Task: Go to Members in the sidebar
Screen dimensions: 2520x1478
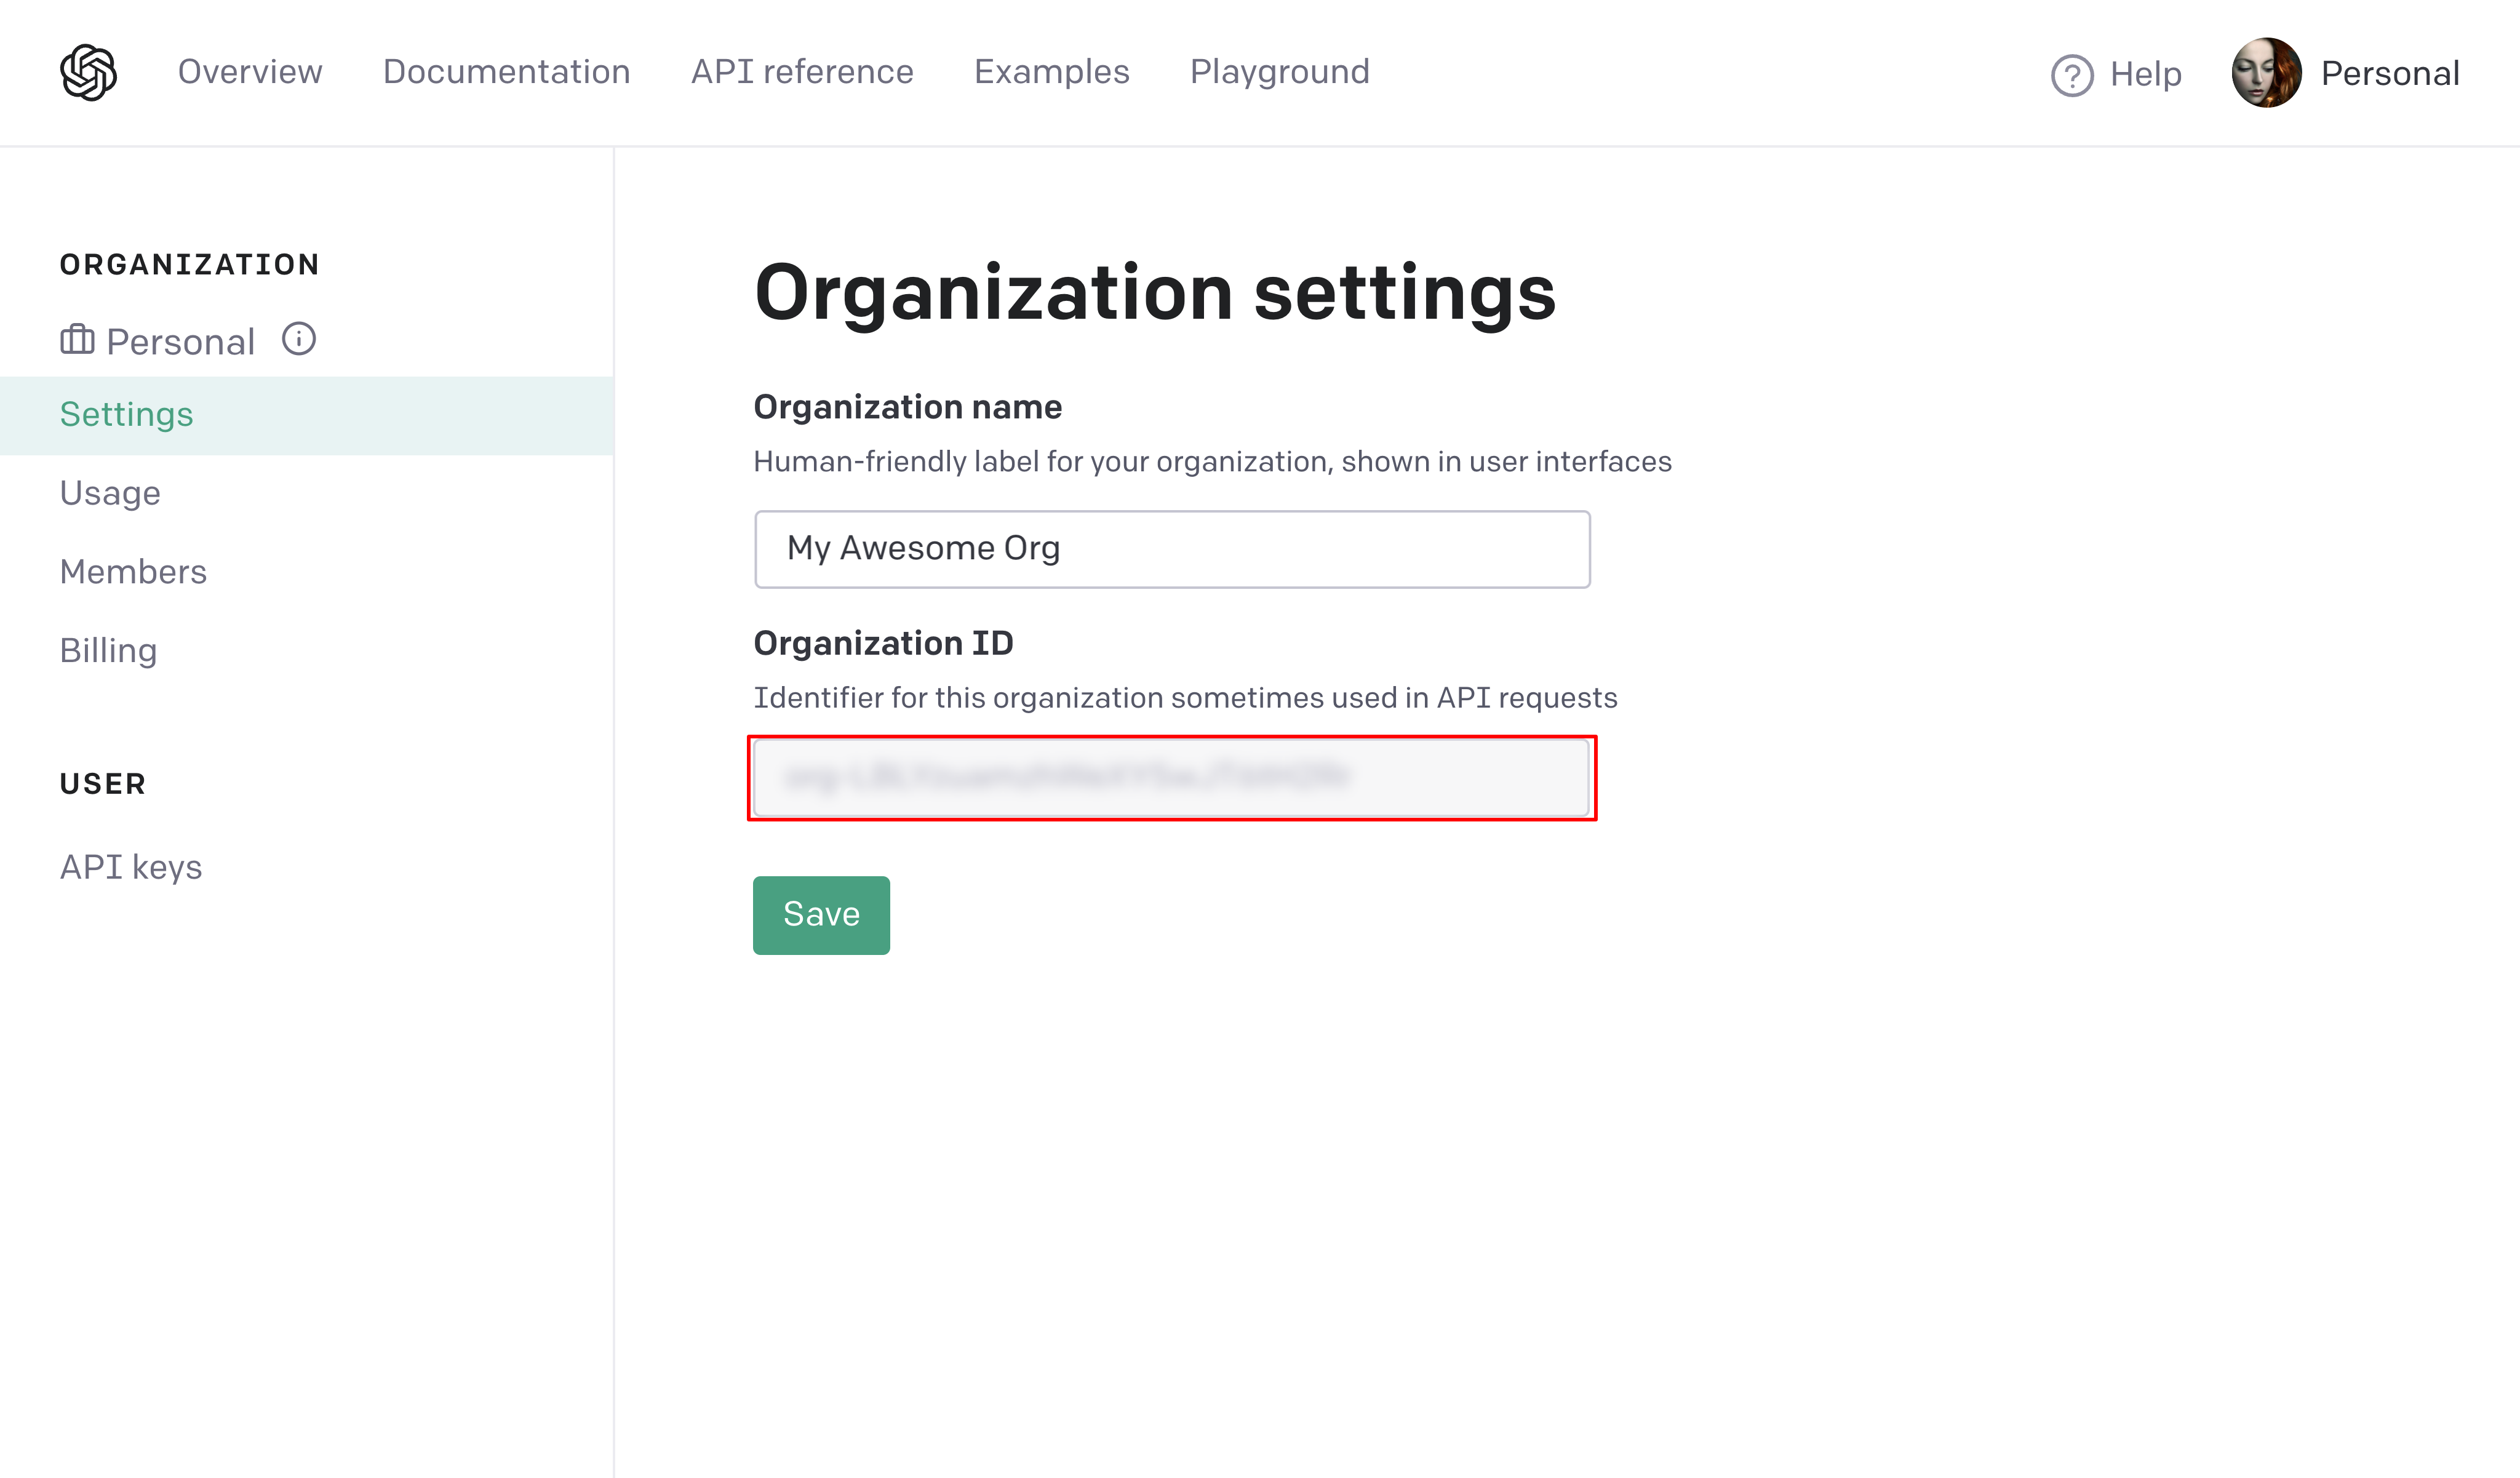Action: (x=133, y=572)
